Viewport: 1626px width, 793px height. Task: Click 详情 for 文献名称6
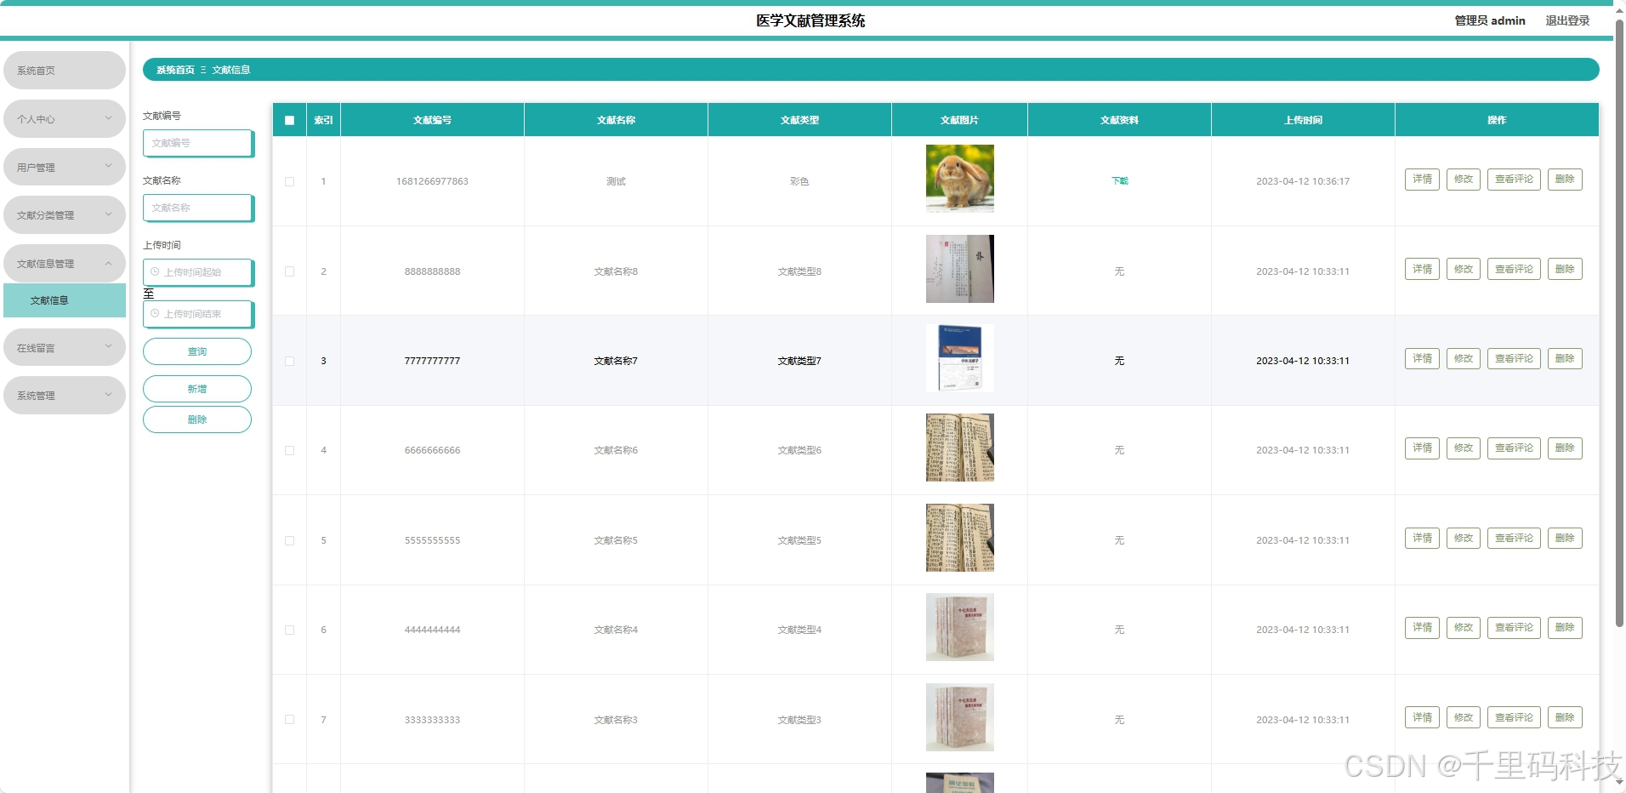(1422, 448)
